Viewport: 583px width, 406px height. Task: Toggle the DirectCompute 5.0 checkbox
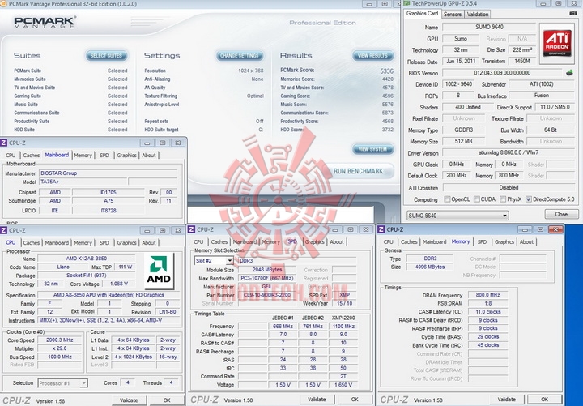[529, 199]
